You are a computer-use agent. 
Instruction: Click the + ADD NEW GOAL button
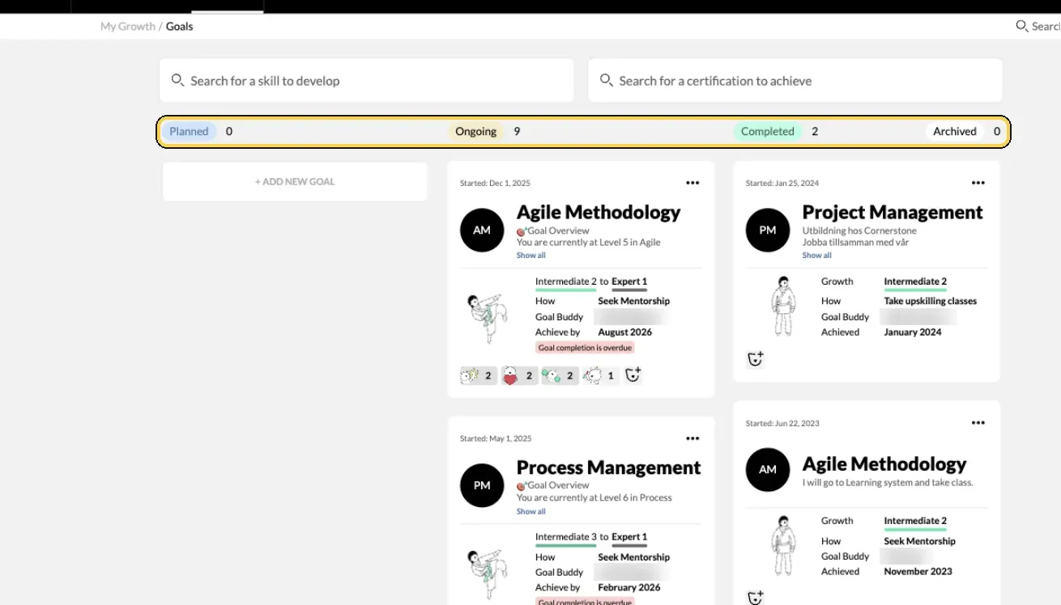[295, 182]
